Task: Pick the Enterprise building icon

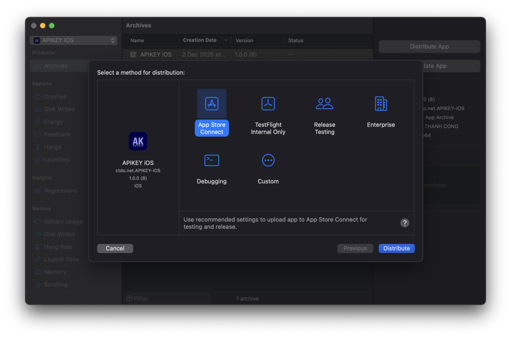Action: coord(381,104)
